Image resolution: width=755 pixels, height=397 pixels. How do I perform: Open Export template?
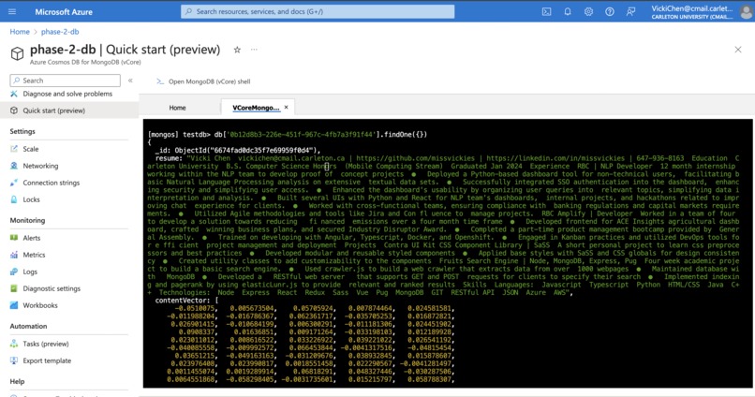[47, 360]
